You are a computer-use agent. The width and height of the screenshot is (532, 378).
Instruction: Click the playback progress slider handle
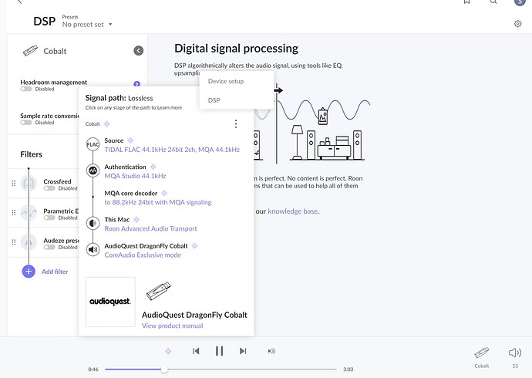(x=164, y=370)
